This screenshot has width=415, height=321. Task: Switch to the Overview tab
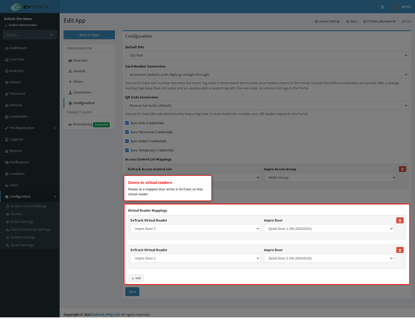click(89, 61)
